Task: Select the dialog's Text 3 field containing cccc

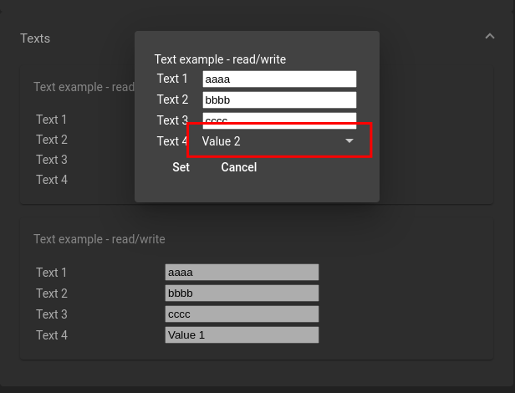Action: pyautogui.click(x=279, y=119)
